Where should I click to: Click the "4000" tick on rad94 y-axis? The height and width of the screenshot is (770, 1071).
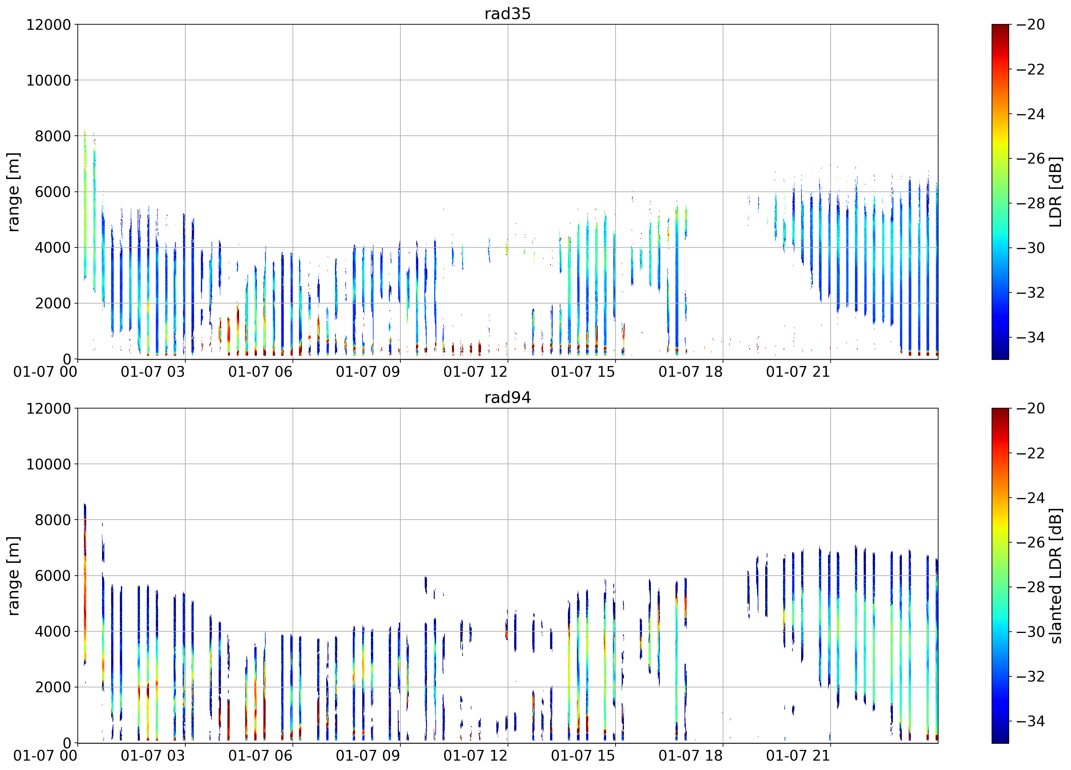pyautogui.click(x=53, y=632)
